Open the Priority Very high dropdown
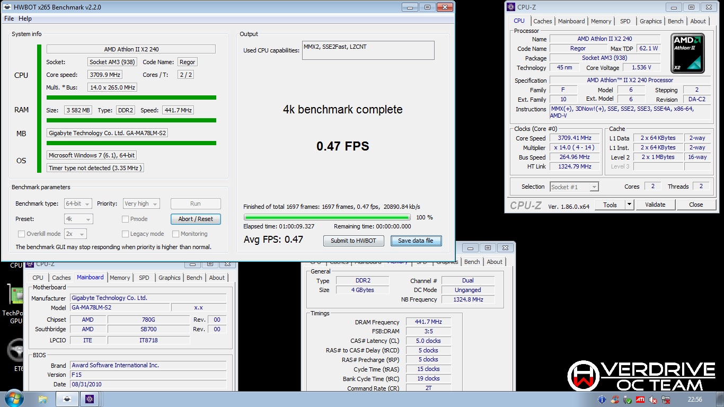This screenshot has height=407, width=724. pyautogui.click(x=141, y=203)
